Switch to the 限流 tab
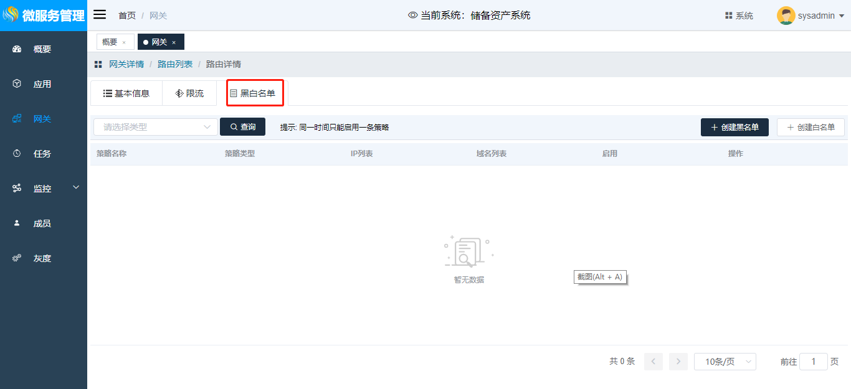Viewport: 851px width, 389px height. point(189,93)
